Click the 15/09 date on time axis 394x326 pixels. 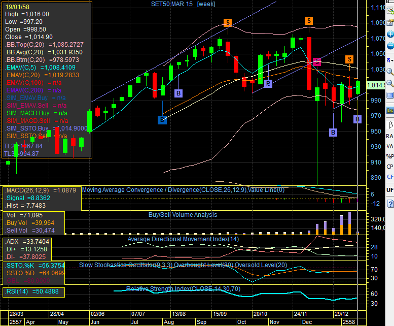[x=220, y=314]
